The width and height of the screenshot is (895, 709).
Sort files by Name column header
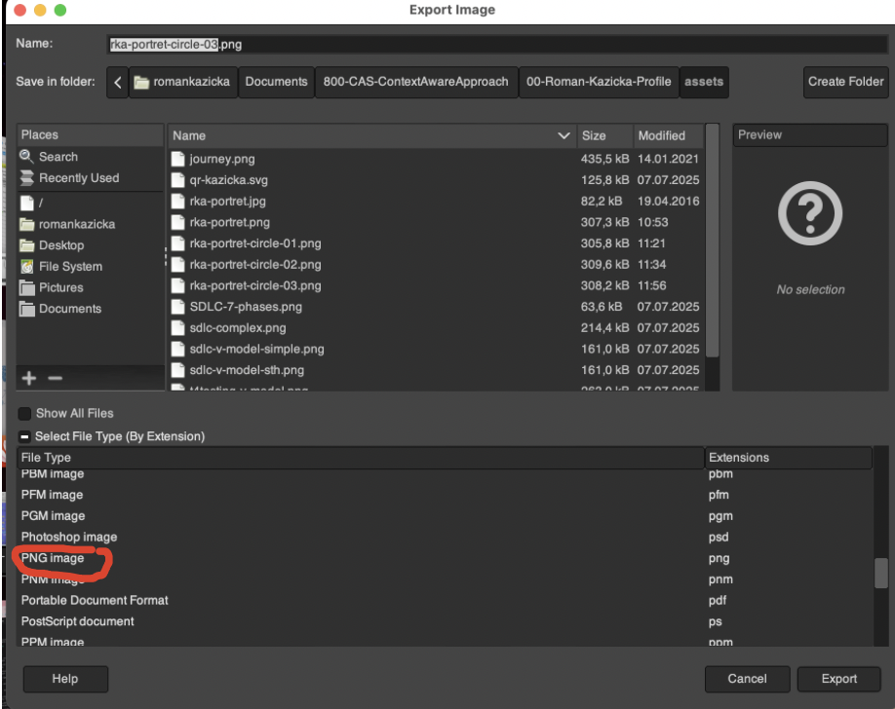pyautogui.click(x=370, y=135)
